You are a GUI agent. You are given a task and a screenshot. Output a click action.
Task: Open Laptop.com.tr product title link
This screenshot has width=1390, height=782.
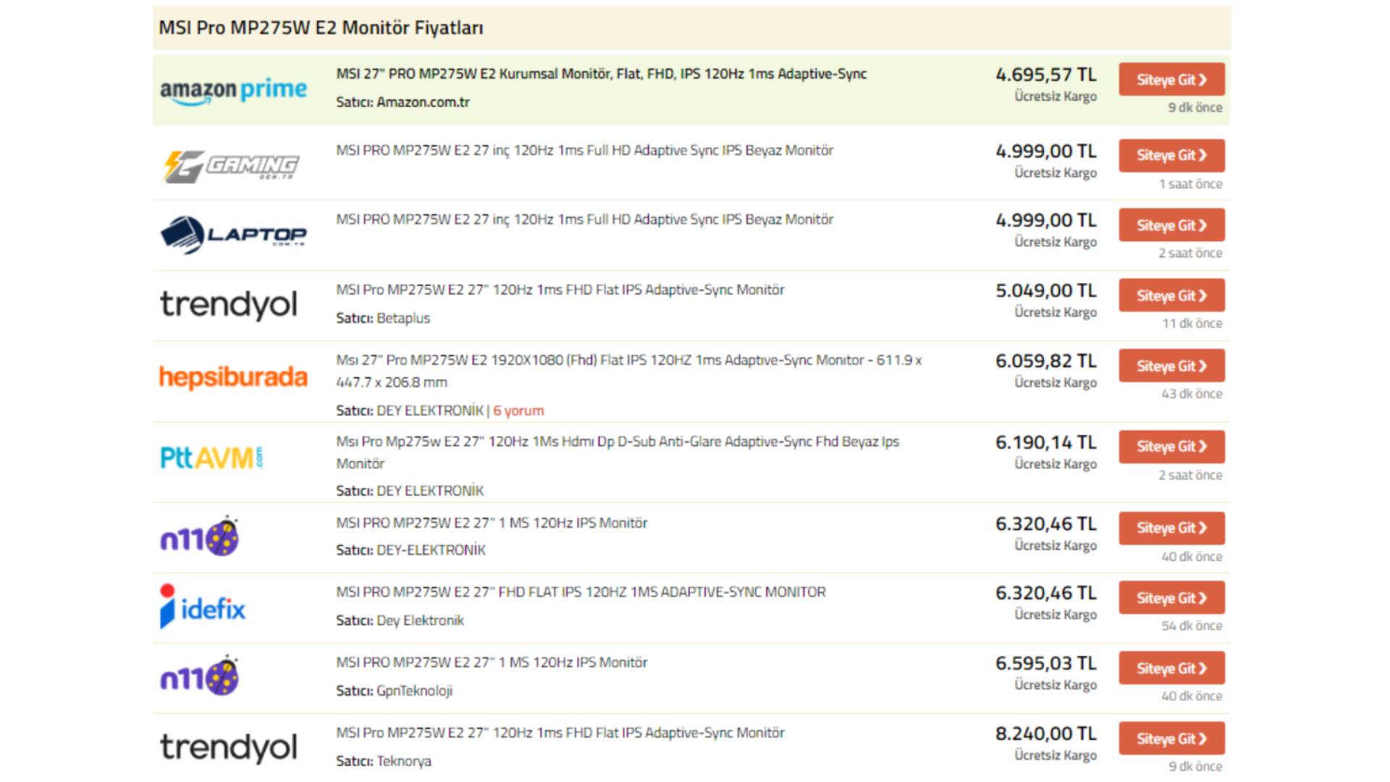[x=584, y=219]
